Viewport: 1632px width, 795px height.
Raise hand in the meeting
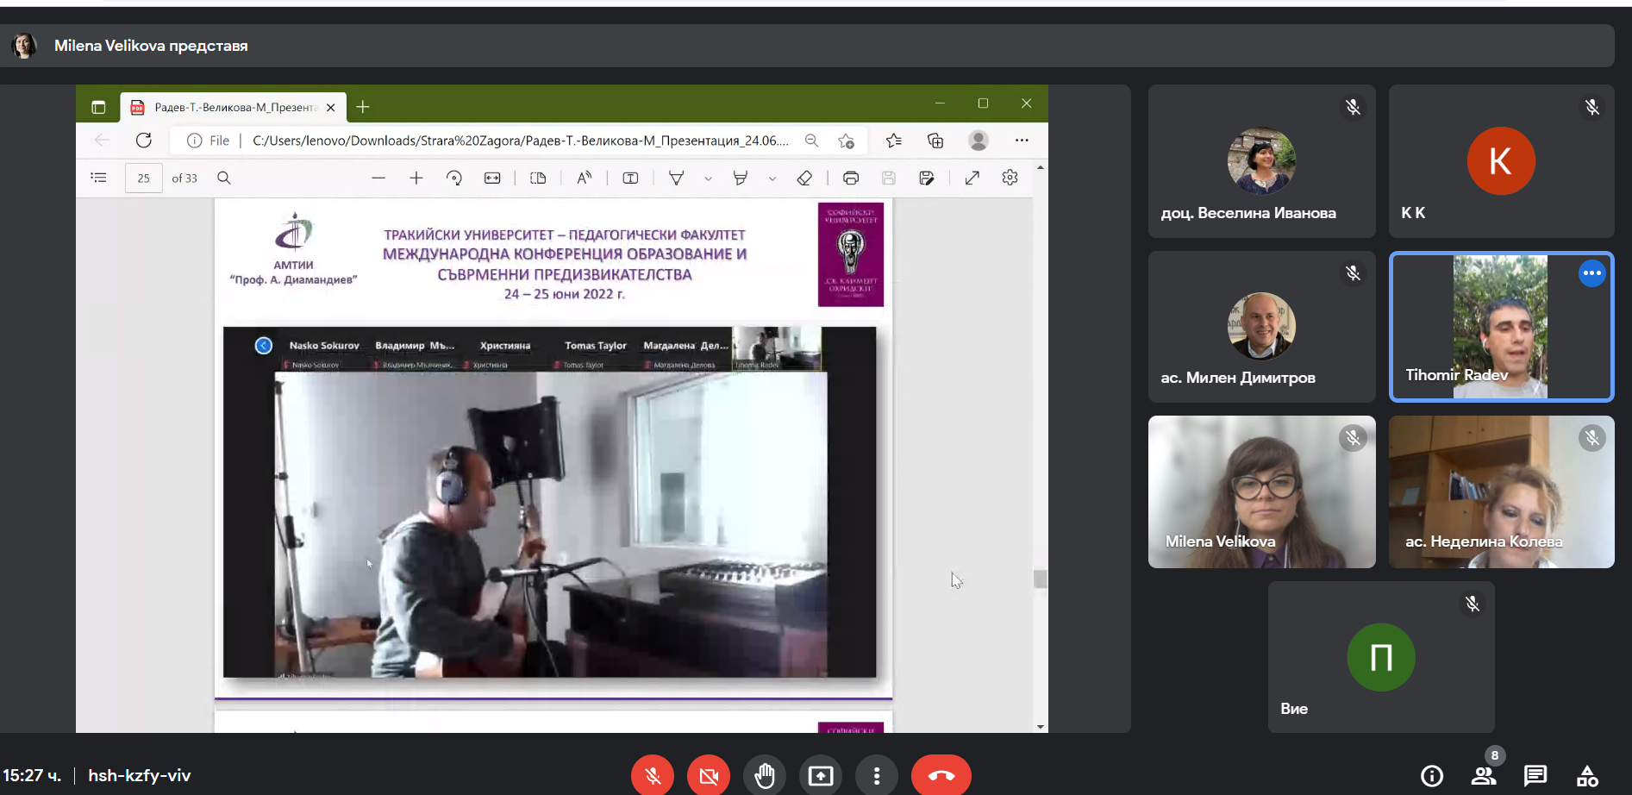[765, 776]
